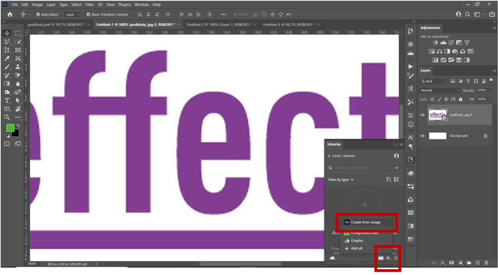
Task: Go back to Your Library list
Action: coord(342,156)
